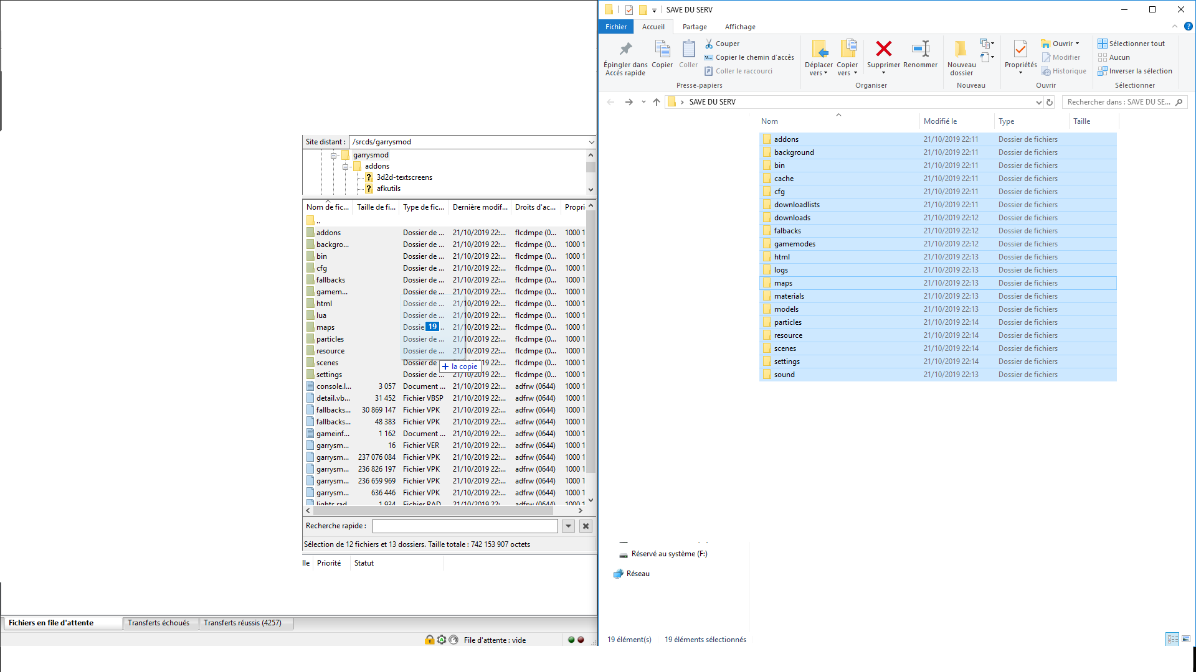Click the refresh icon beside the address bar

[x=1050, y=102]
